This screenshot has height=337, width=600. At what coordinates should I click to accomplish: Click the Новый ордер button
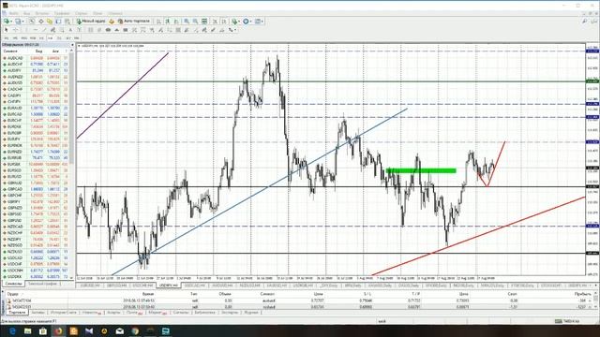(91, 21)
